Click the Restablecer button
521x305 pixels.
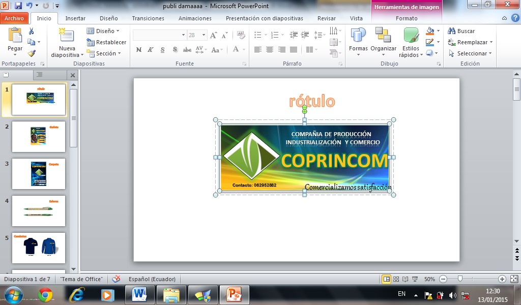click(x=106, y=42)
